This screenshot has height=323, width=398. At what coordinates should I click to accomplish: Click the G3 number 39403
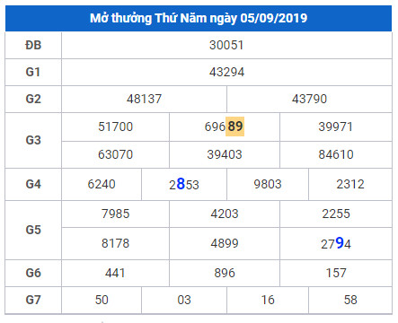pyautogui.click(x=225, y=154)
